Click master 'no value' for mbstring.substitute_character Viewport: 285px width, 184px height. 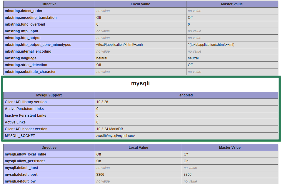click(194, 71)
